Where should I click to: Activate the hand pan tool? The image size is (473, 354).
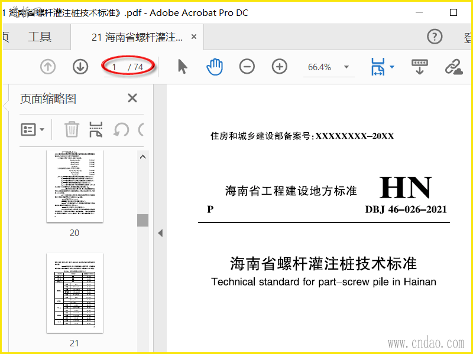[x=215, y=67]
